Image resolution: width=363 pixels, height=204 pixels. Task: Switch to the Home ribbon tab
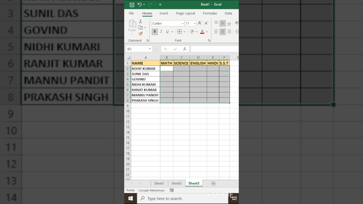(x=147, y=13)
